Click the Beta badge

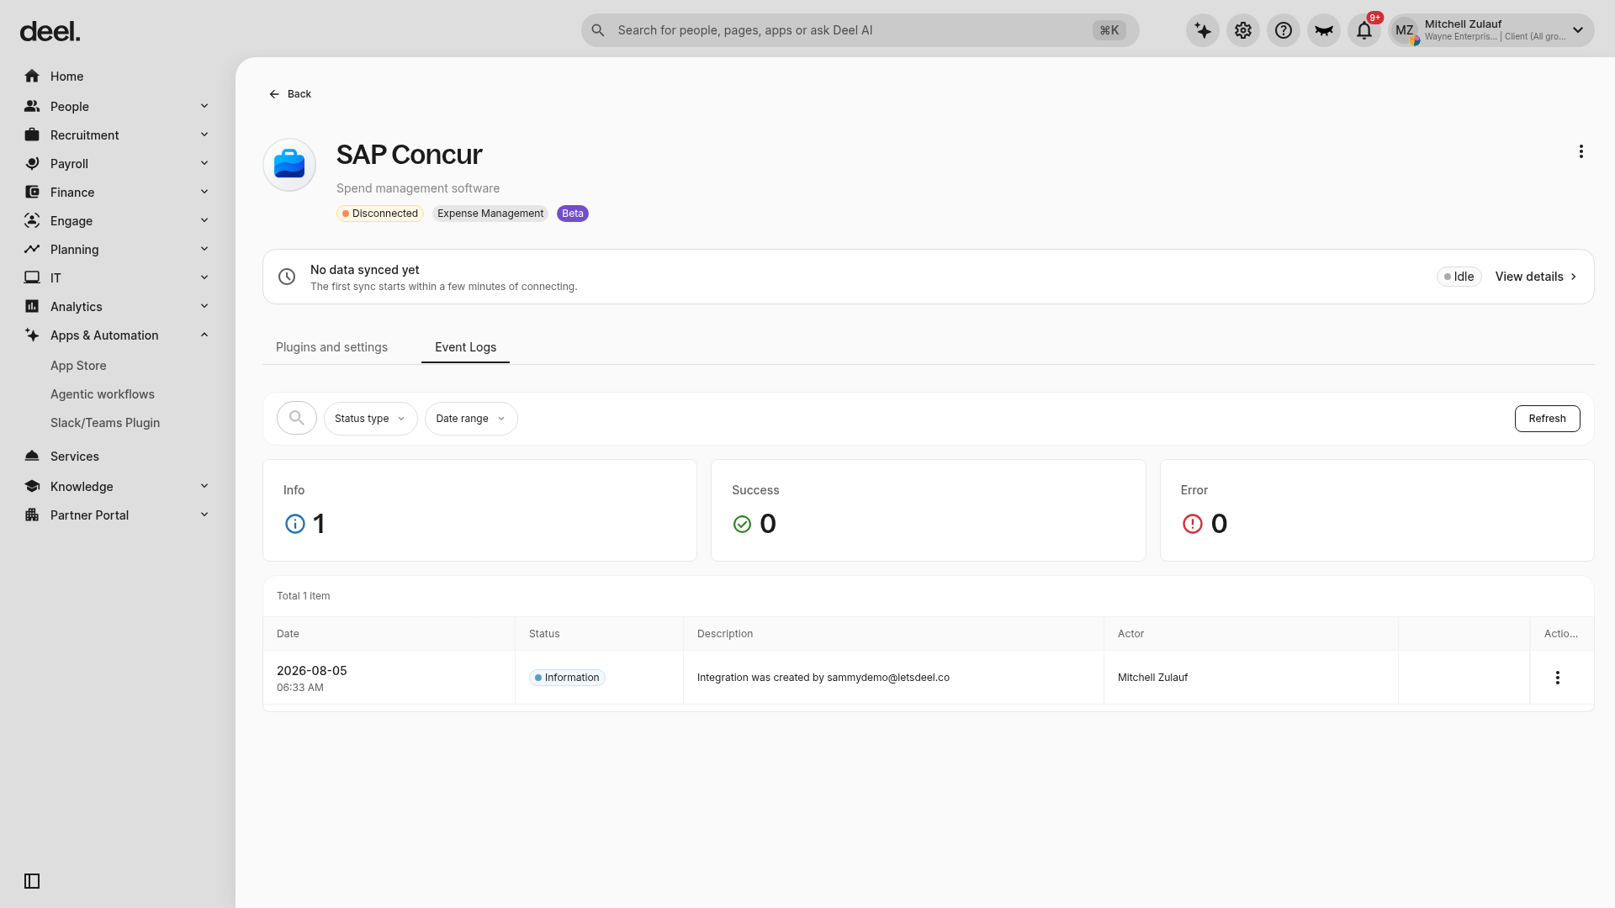pos(573,214)
